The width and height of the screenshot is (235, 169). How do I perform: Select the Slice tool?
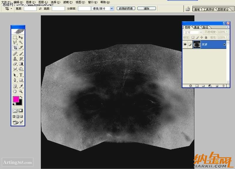pyautogui.click(x=21, y=48)
